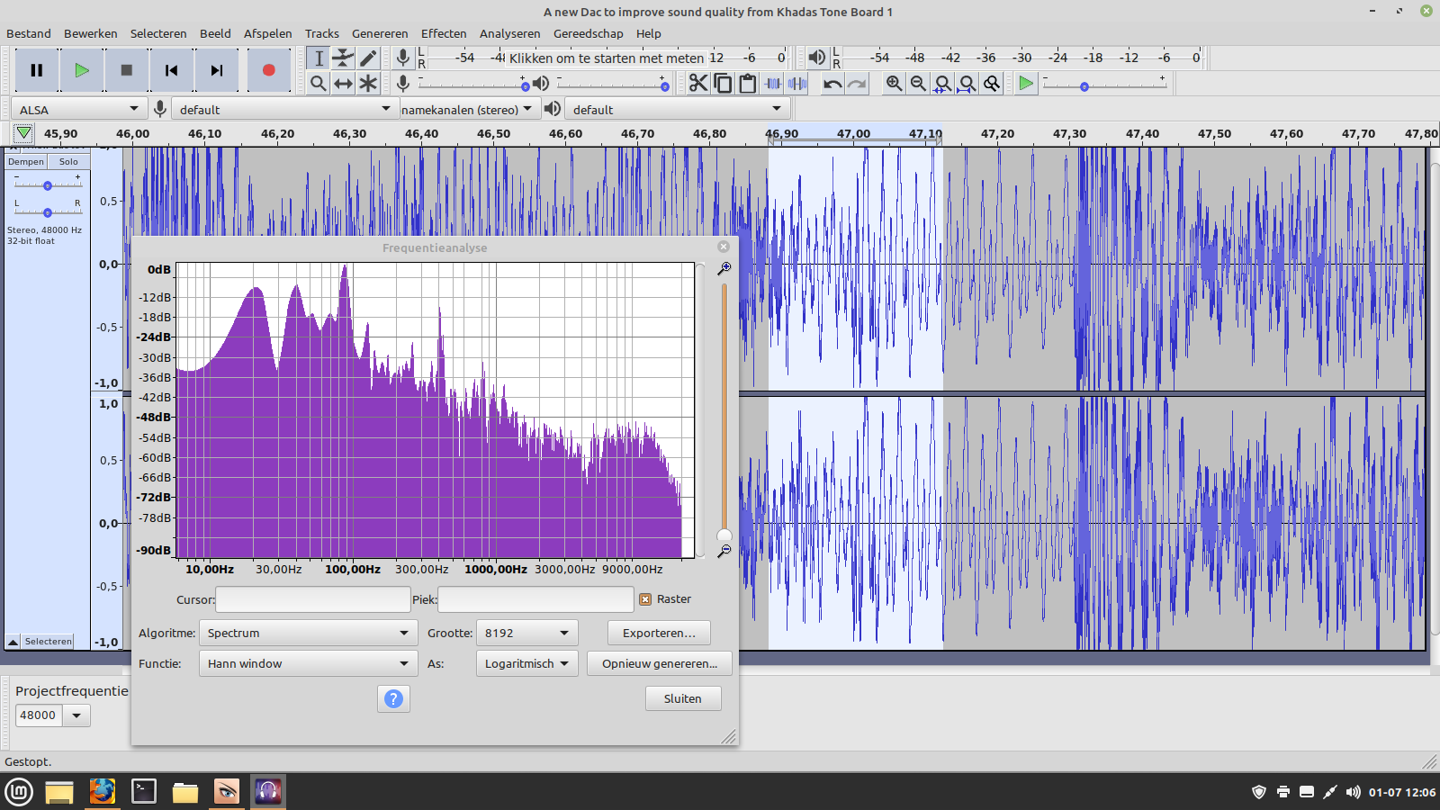Click the Exporteren... button
1440x810 pixels.
point(659,633)
